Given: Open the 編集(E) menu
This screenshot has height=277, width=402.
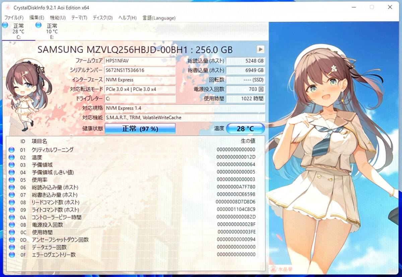Looking at the screenshot, I should (37, 18).
